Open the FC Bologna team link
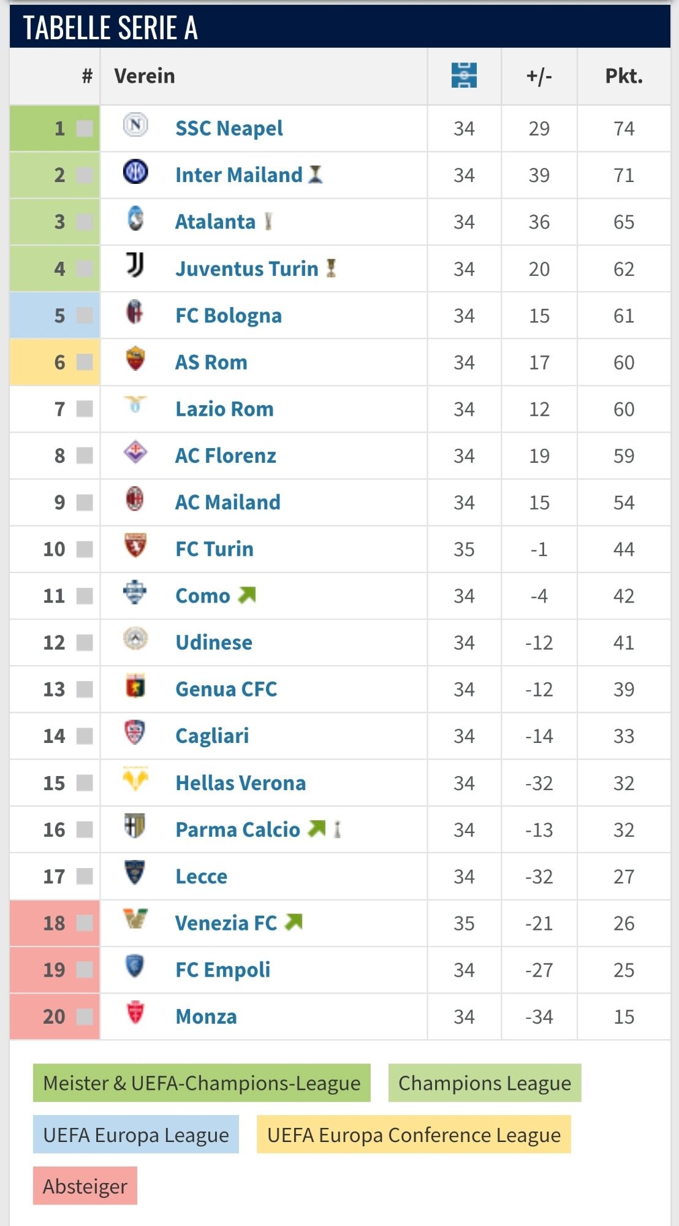The height and width of the screenshot is (1226, 679). (x=229, y=316)
